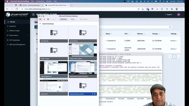This screenshot has width=189, height=106.
Task: Sort servers by Storage column
Action: [x=156, y=34]
